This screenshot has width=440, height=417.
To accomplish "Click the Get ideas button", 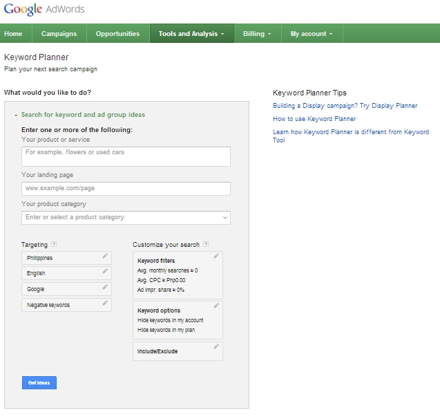I will (39, 382).
